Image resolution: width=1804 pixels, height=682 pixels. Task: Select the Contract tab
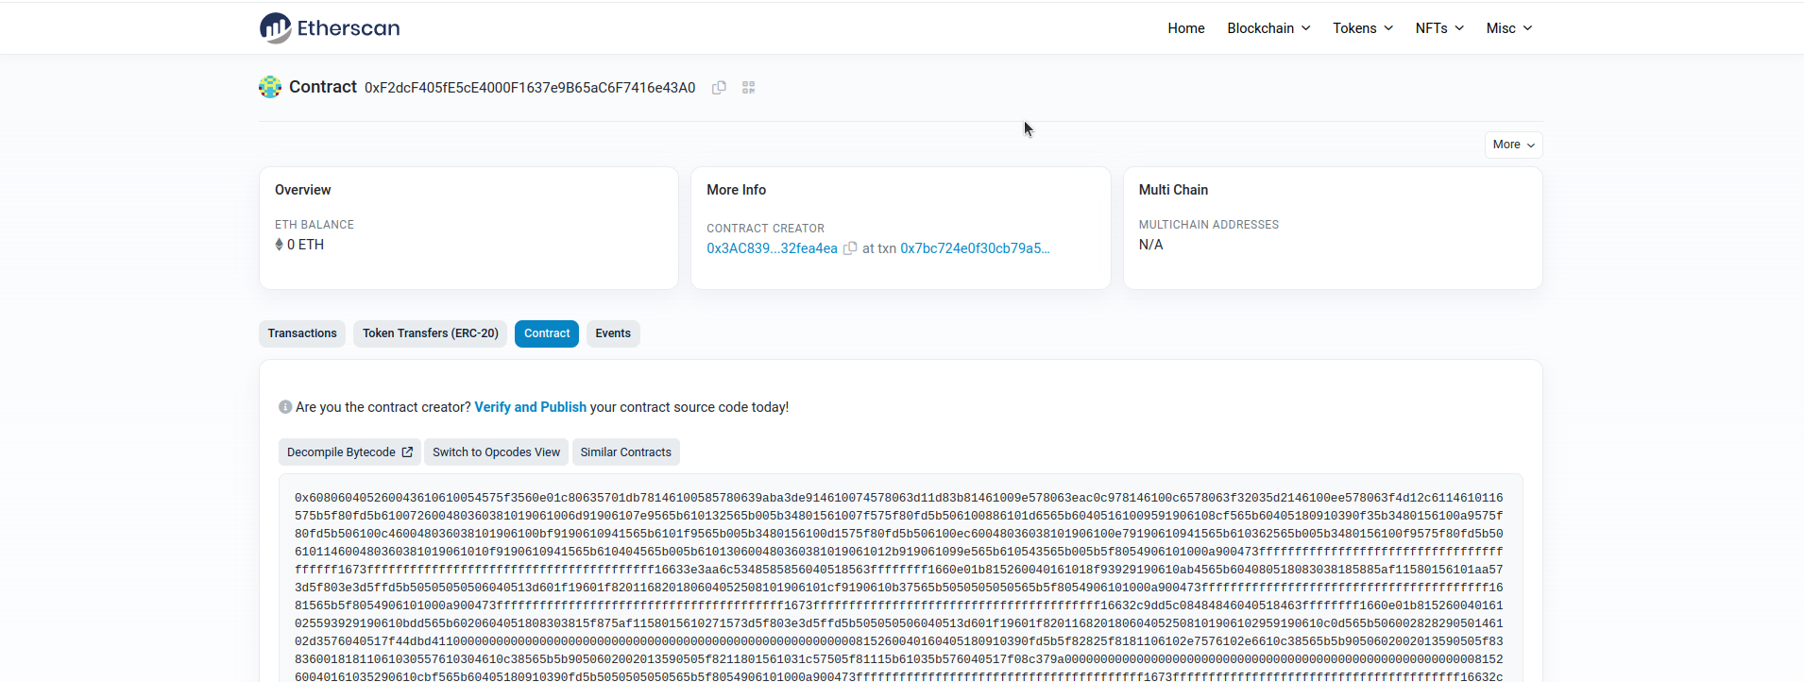[x=547, y=333]
